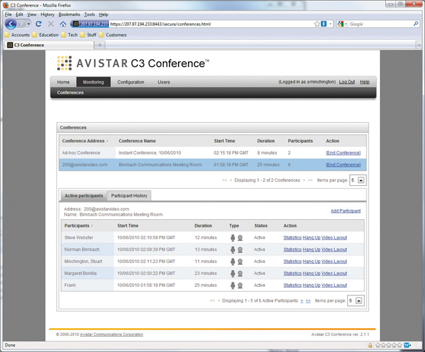Screen dimensions: 425x352
Task: Sort by Conference Address column
Action: point(85,141)
